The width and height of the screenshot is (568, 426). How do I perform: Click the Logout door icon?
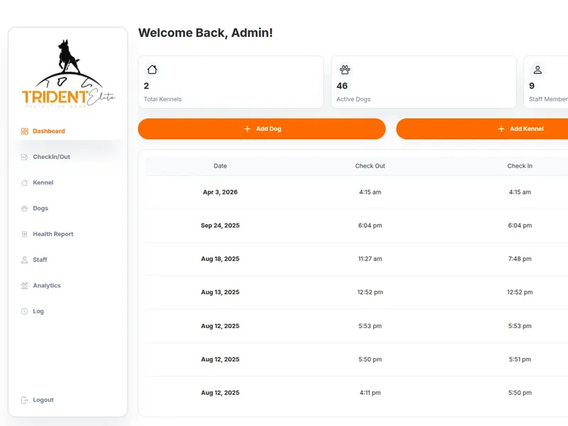[x=24, y=400]
